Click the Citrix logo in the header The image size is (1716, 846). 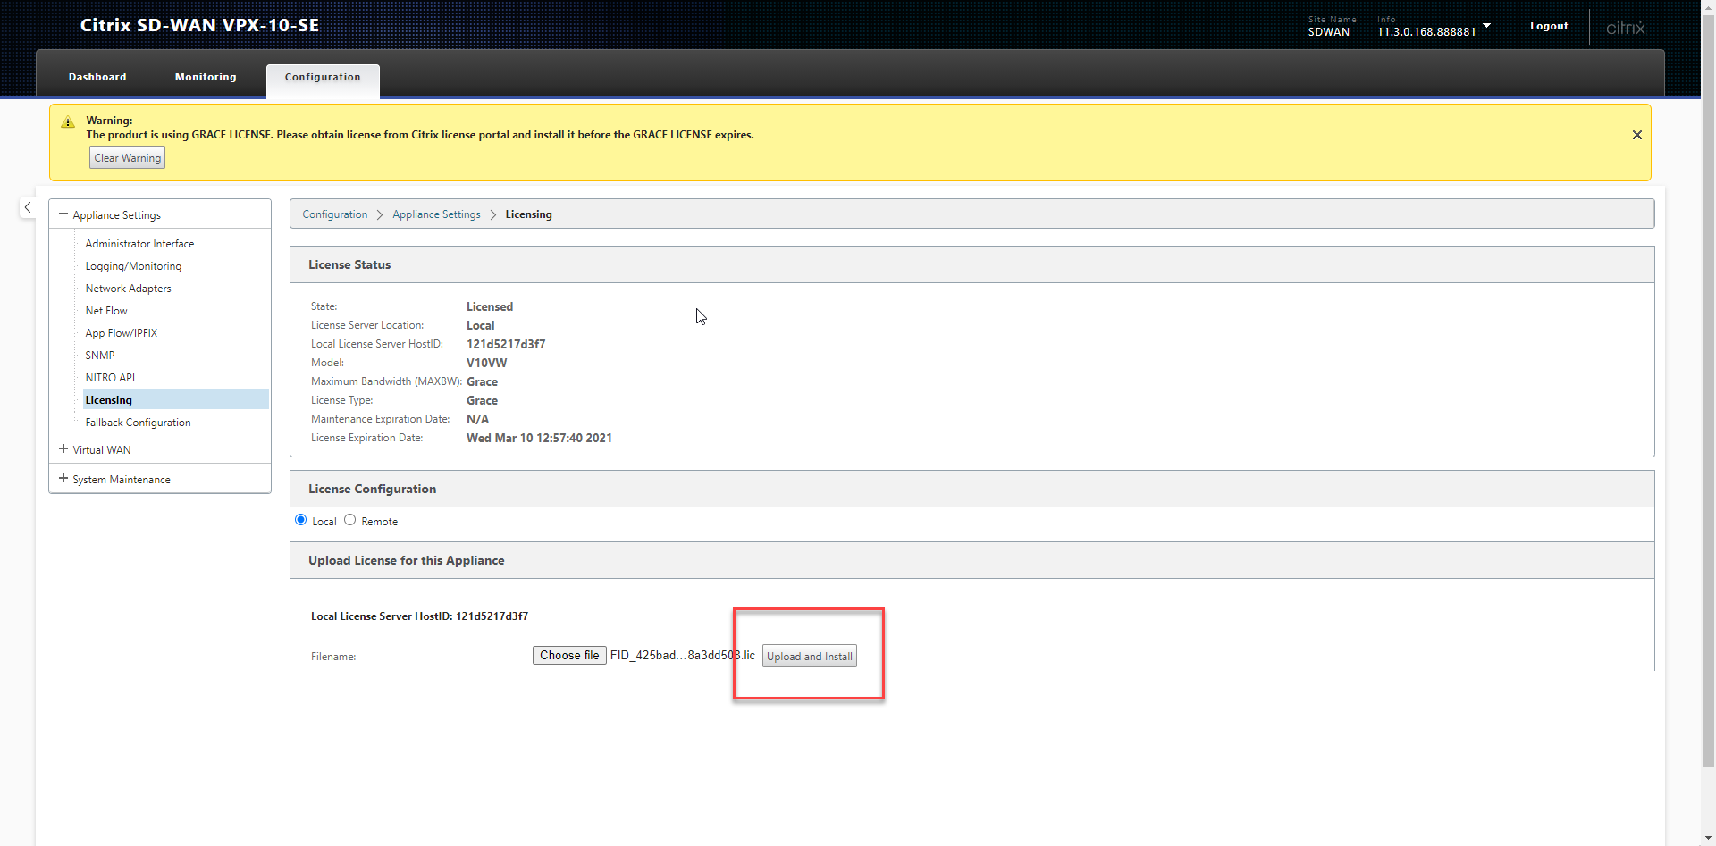[1624, 28]
